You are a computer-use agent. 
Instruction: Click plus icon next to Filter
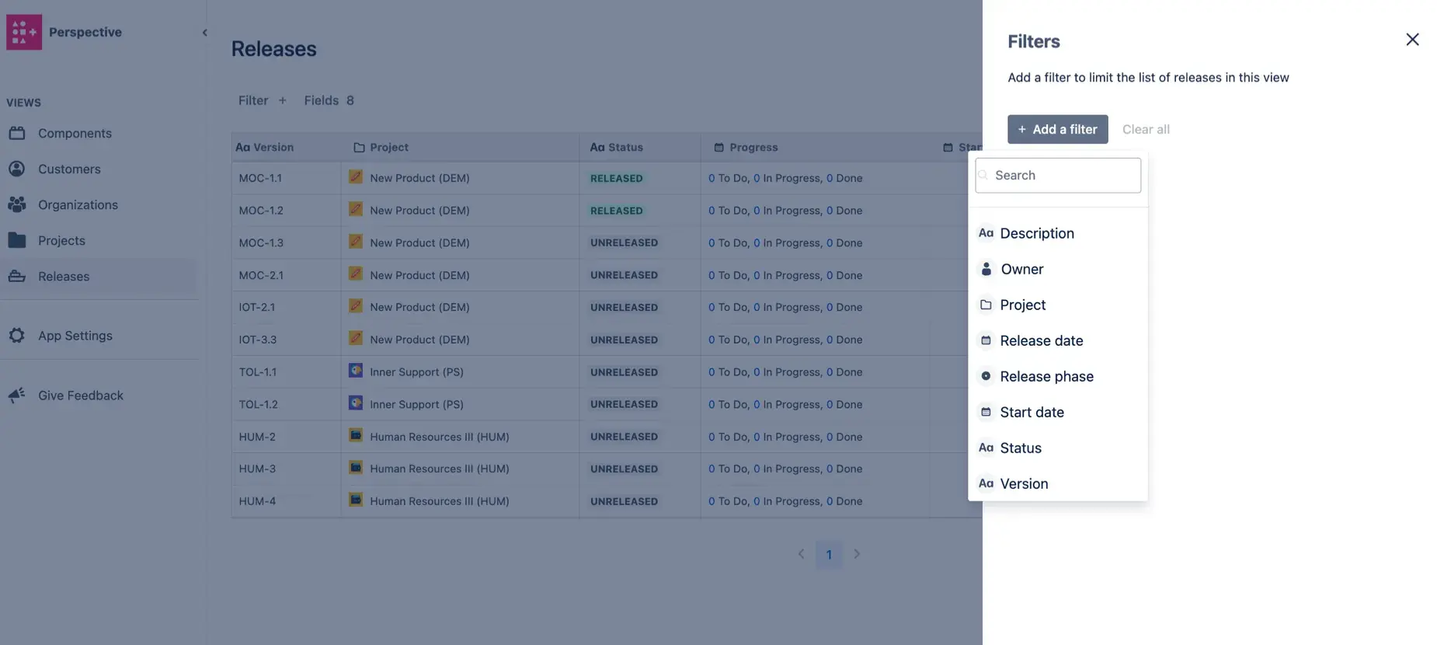point(283,101)
